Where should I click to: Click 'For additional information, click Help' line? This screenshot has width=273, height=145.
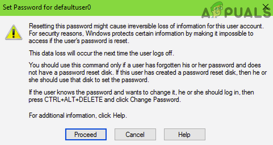(x=78, y=115)
